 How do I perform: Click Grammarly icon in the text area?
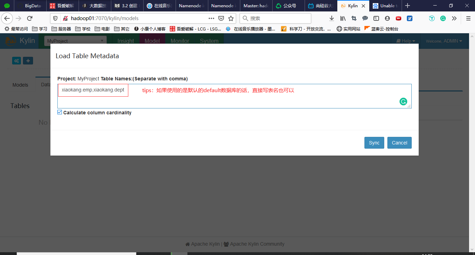tap(403, 102)
